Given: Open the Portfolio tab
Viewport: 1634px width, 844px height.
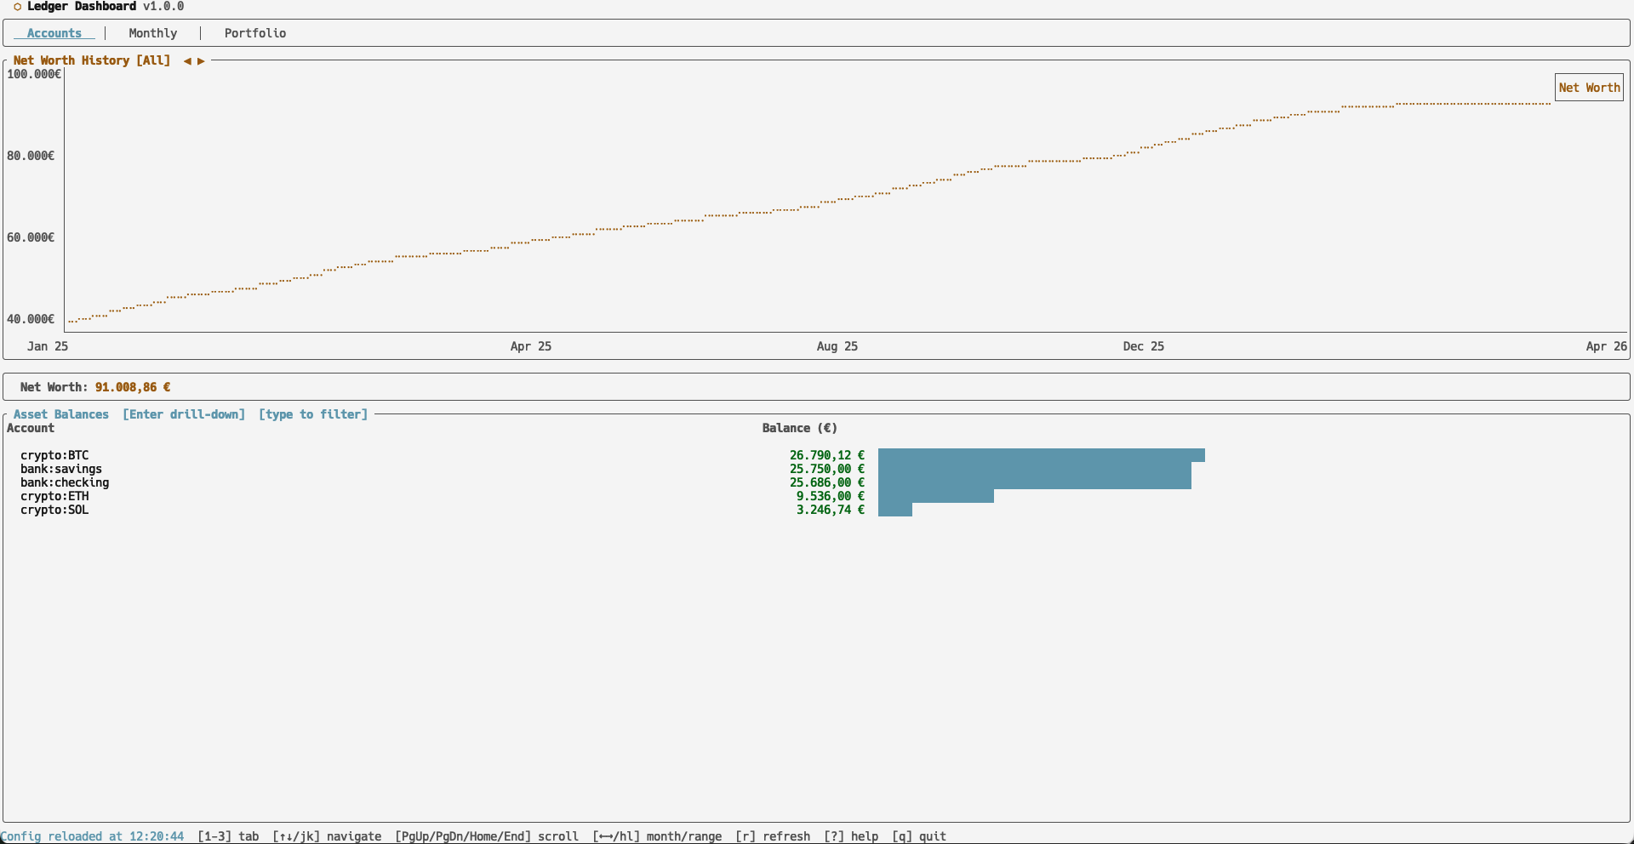Looking at the screenshot, I should coord(255,33).
